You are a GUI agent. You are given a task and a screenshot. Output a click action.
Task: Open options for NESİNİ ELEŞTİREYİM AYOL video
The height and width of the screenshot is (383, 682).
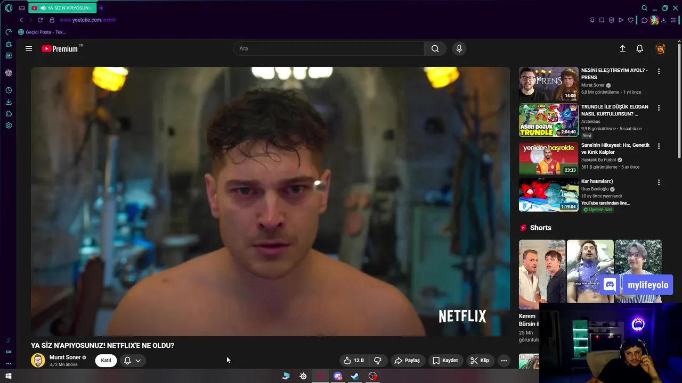[659, 71]
